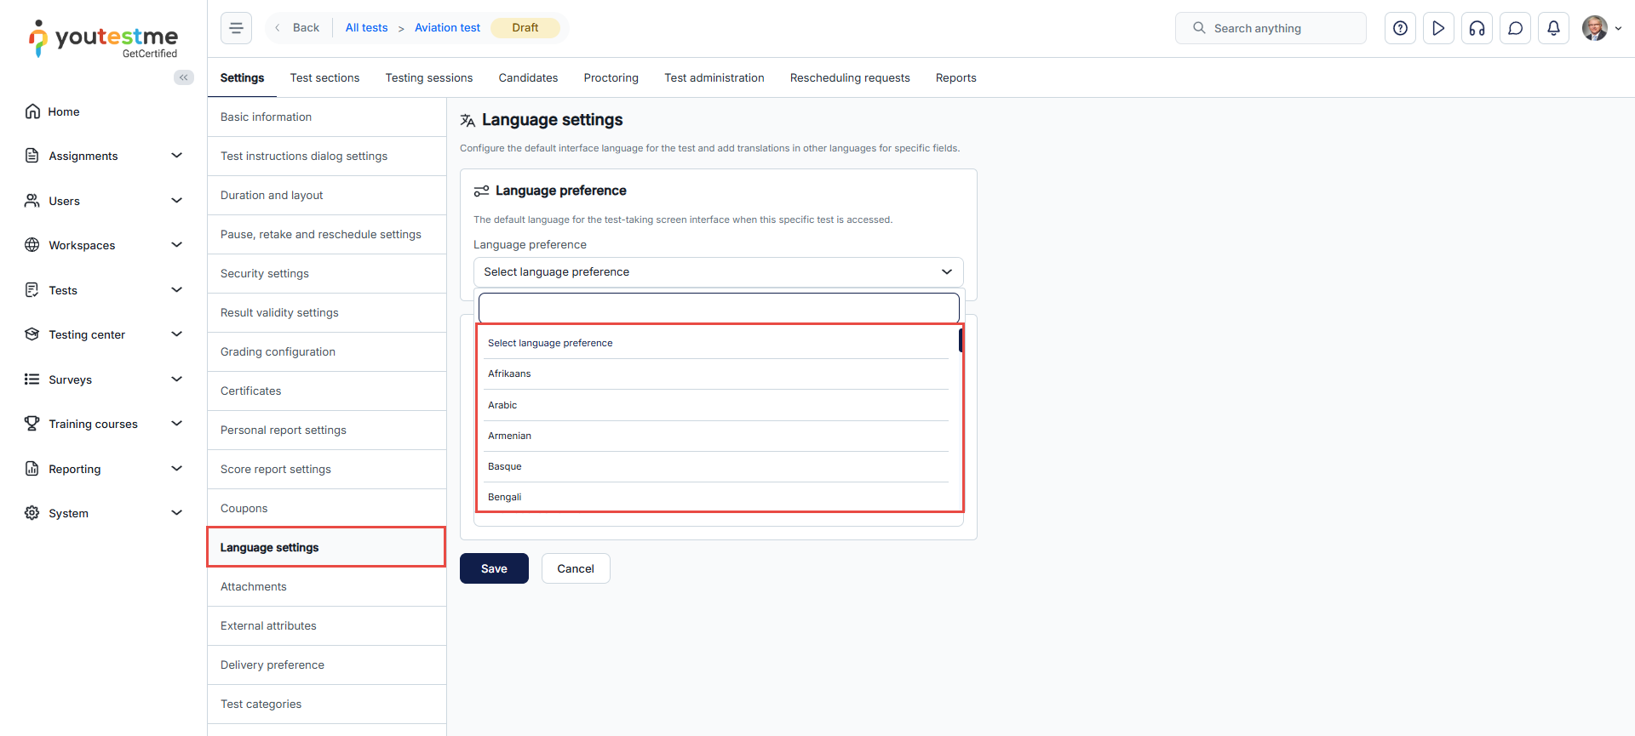
Task: Open the help question mark icon
Action: click(x=1400, y=28)
